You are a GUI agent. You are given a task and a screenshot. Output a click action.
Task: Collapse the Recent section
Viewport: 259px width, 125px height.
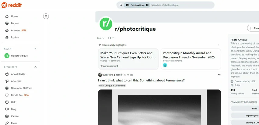pos(35,48)
